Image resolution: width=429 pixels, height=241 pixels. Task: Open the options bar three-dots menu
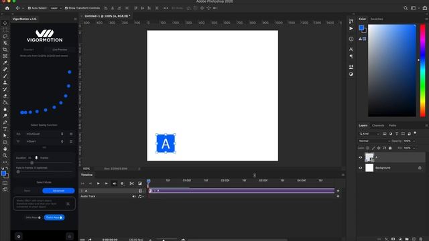click(166, 8)
